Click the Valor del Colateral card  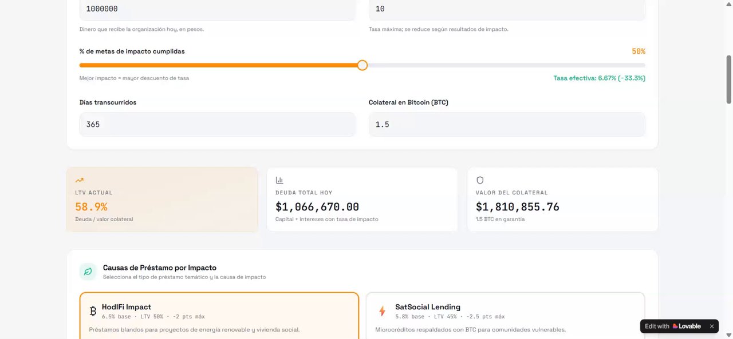562,200
